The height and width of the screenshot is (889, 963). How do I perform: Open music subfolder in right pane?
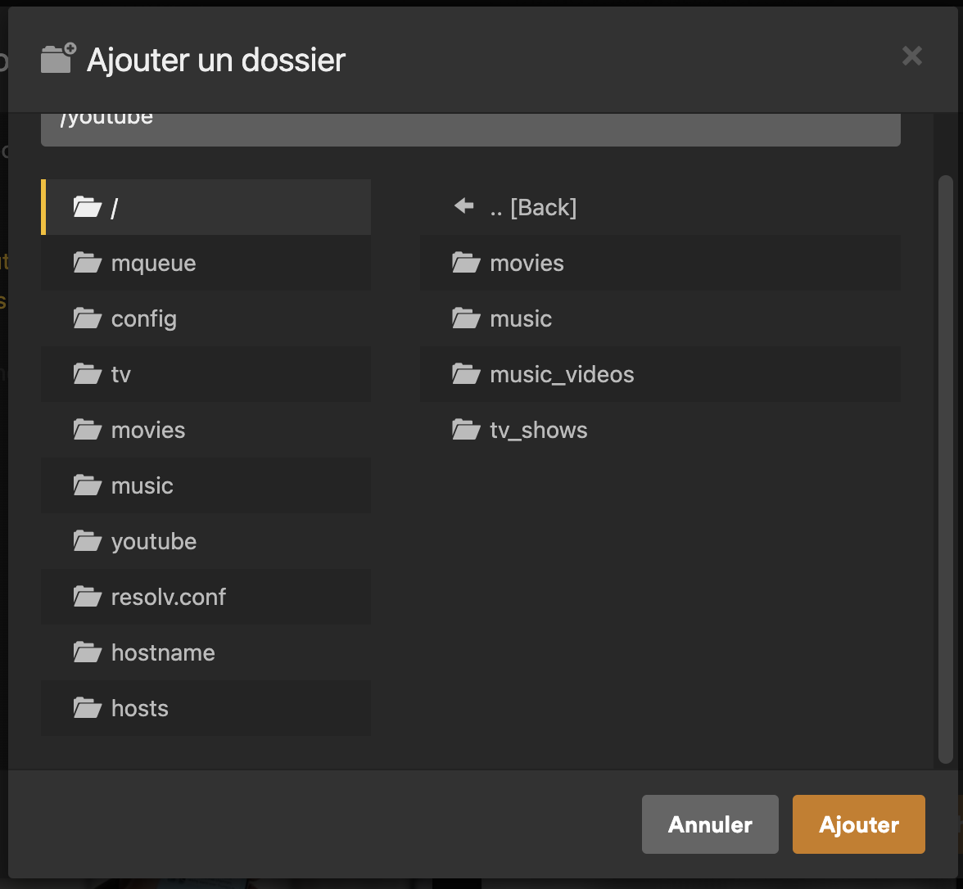521,318
